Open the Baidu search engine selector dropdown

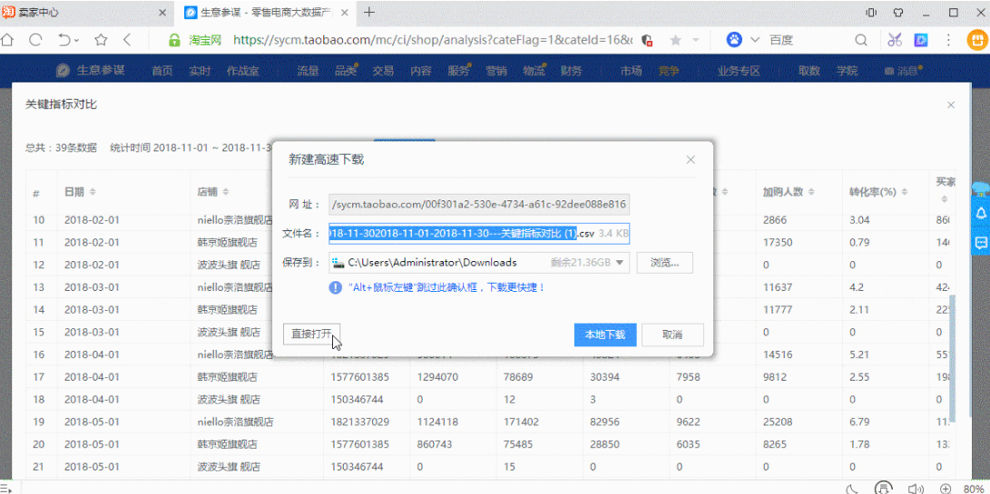754,40
